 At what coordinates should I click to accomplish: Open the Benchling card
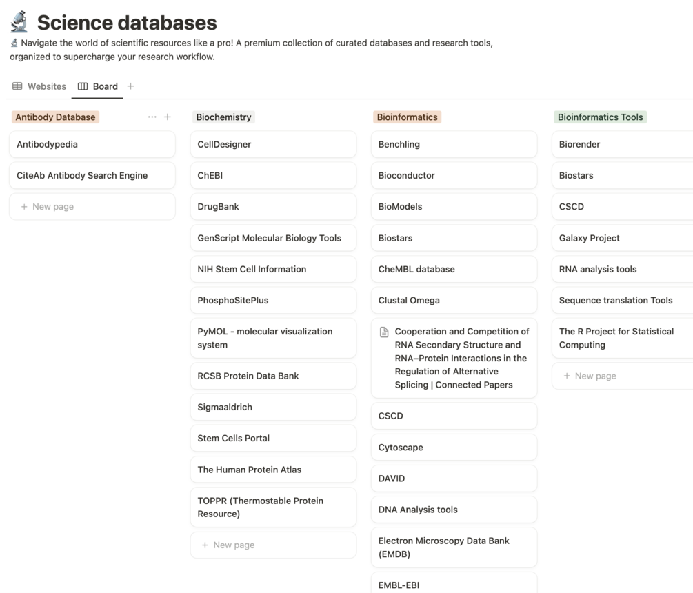pos(454,144)
